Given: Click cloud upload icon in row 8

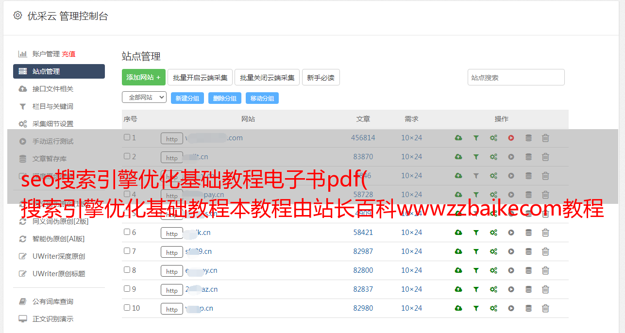Looking at the screenshot, I should (458, 270).
